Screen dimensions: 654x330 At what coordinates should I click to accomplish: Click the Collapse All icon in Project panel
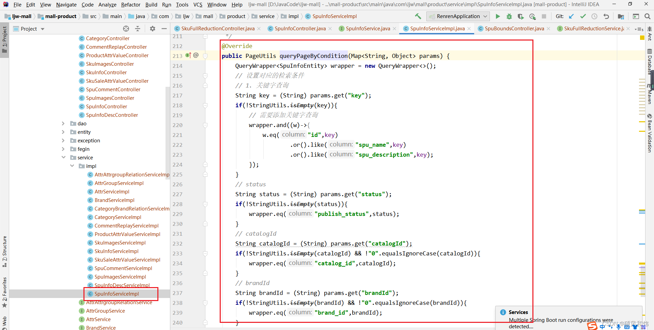coord(138,29)
